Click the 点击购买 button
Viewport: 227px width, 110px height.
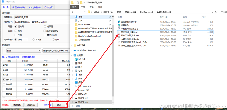pos(31,105)
